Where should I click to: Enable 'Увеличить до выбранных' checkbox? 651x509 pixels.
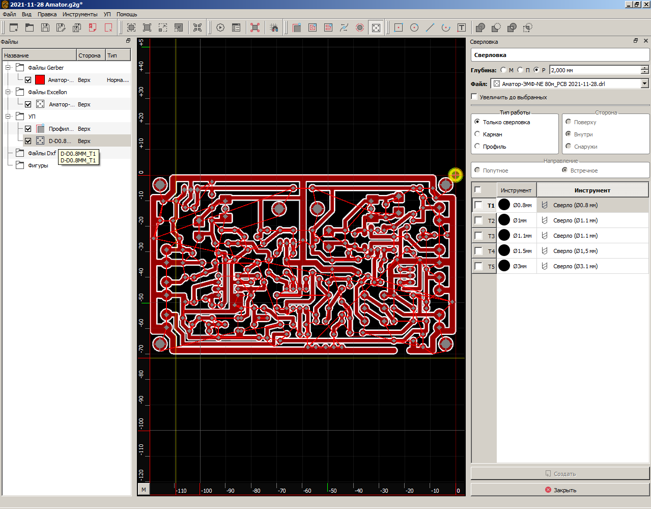(474, 97)
